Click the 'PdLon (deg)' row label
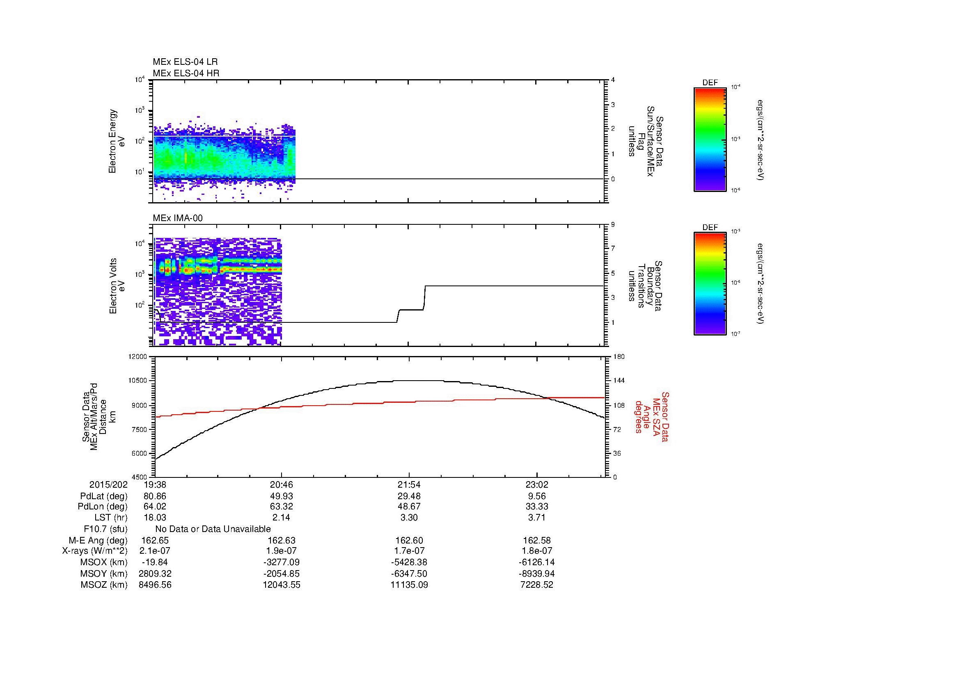This screenshot has width=960, height=678. pyautogui.click(x=103, y=507)
